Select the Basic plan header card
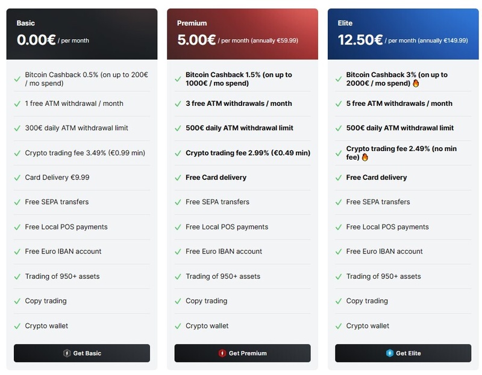This screenshot has height=375, width=482. 82,34
